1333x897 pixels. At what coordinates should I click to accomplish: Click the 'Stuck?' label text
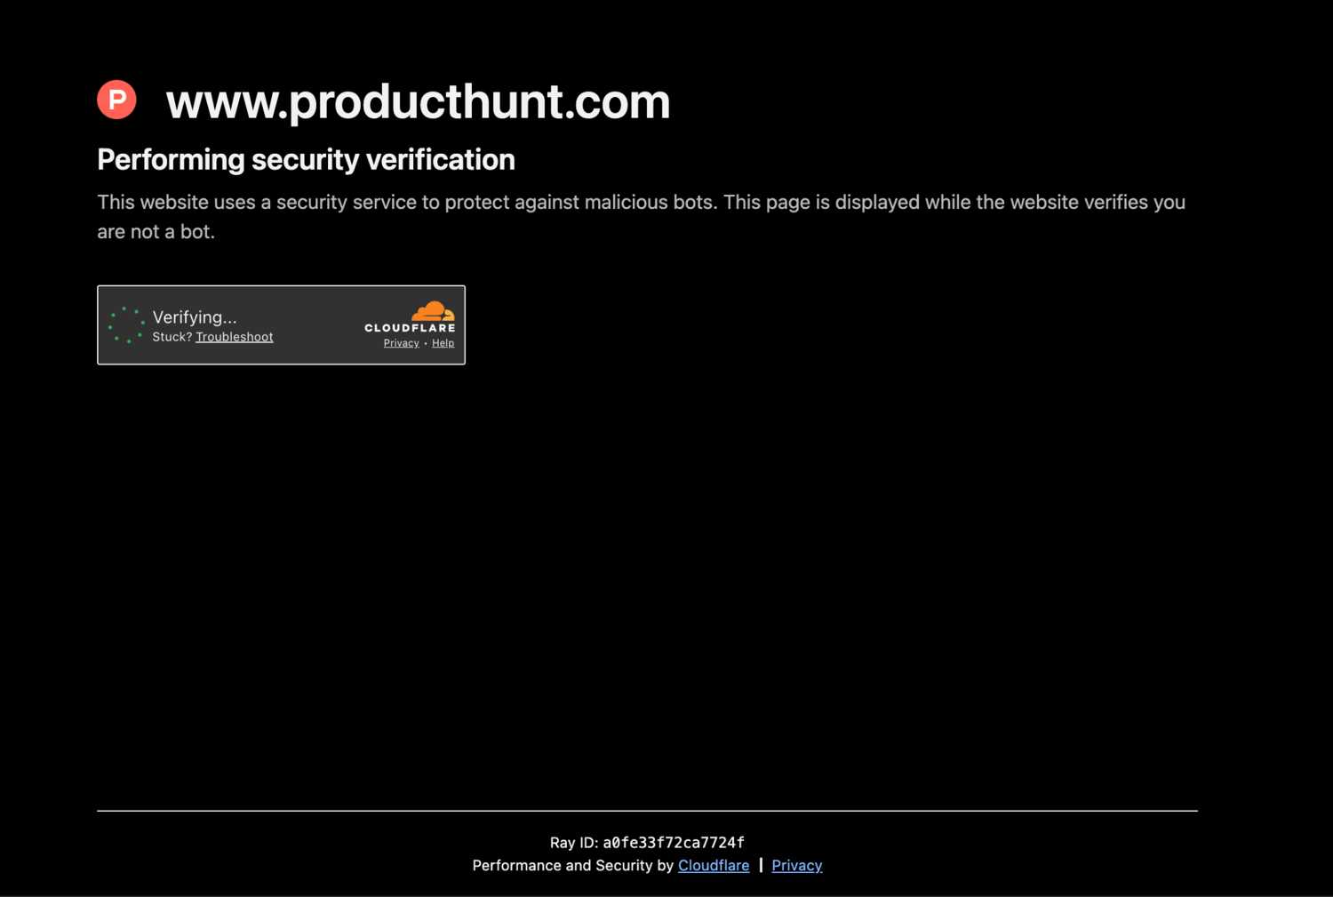[x=172, y=337]
